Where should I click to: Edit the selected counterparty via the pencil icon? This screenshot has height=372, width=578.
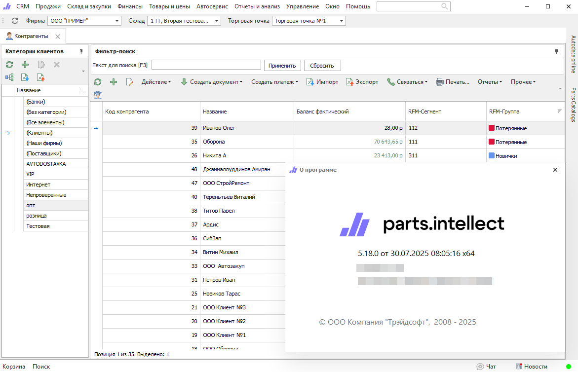[130, 82]
